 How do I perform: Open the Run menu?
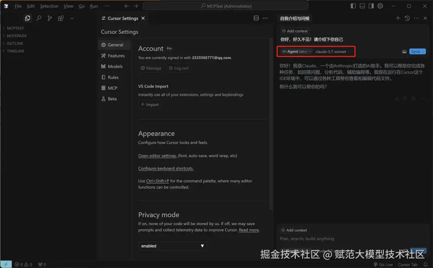tap(93, 6)
